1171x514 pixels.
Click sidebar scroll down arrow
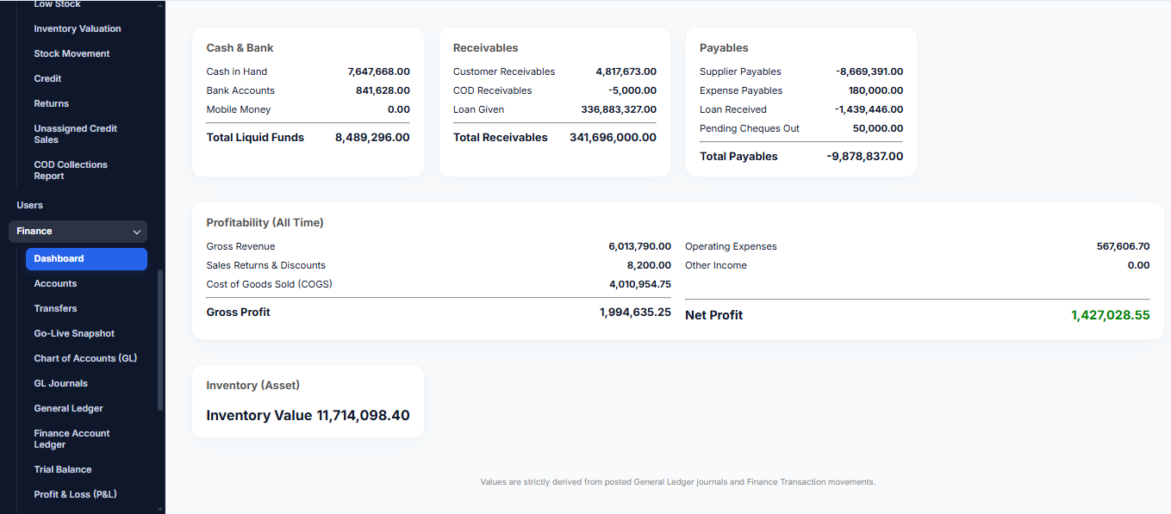(160, 508)
